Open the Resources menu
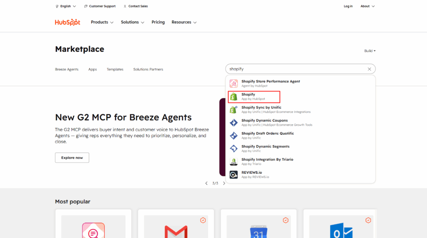This screenshot has width=427, height=238. coord(184,22)
